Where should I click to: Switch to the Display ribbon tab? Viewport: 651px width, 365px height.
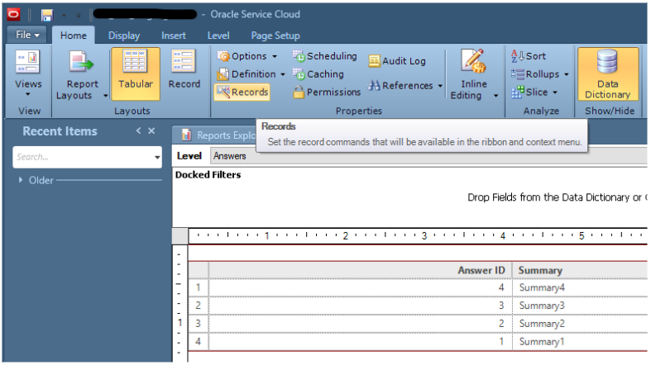click(124, 36)
